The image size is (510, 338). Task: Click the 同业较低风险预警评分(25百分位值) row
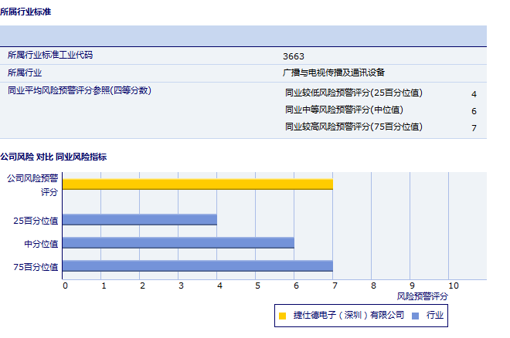pos(354,93)
